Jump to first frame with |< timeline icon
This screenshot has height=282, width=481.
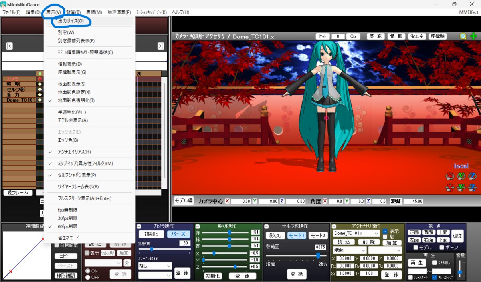point(9,46)
